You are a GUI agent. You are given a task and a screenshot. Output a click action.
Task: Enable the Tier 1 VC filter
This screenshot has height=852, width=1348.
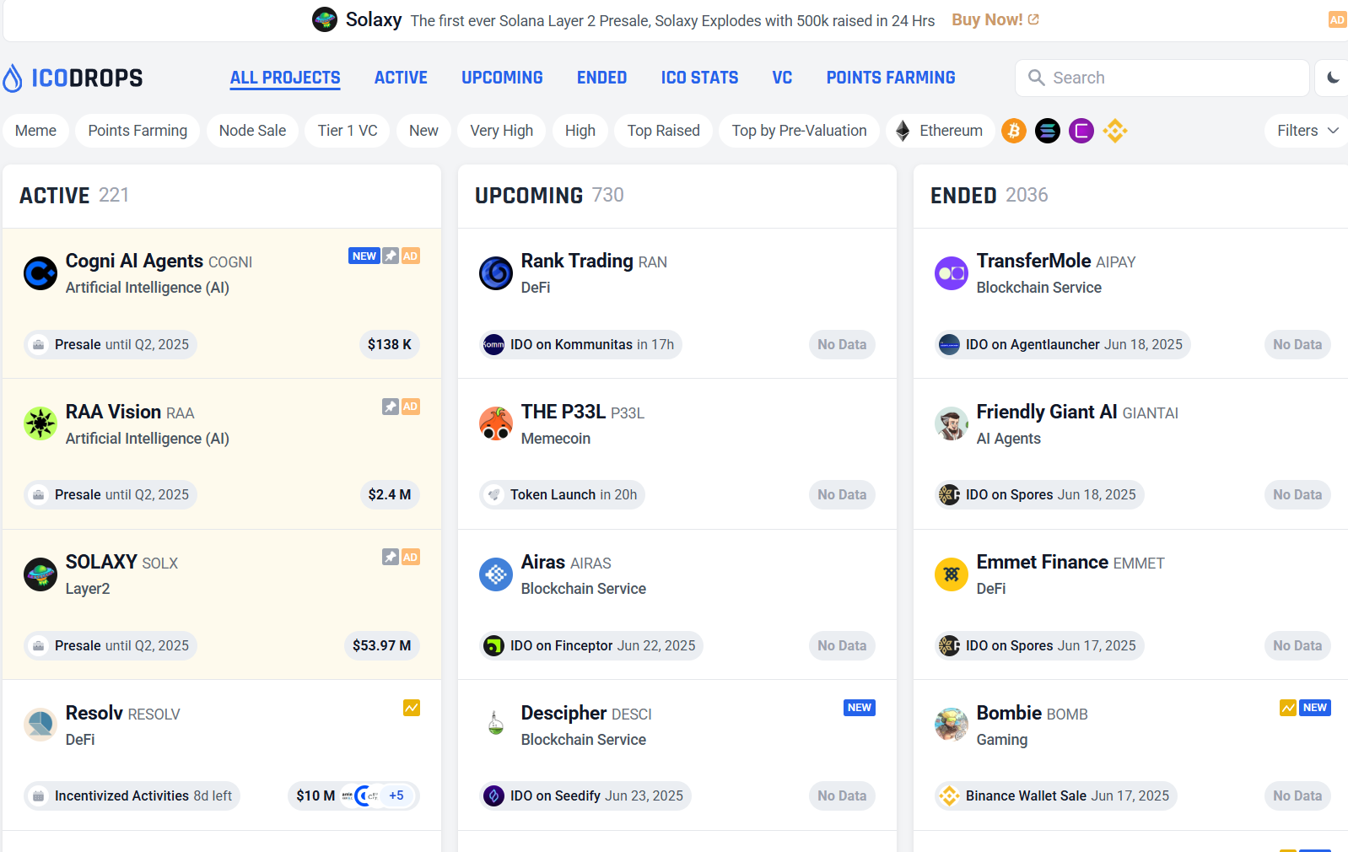[347, 131]
